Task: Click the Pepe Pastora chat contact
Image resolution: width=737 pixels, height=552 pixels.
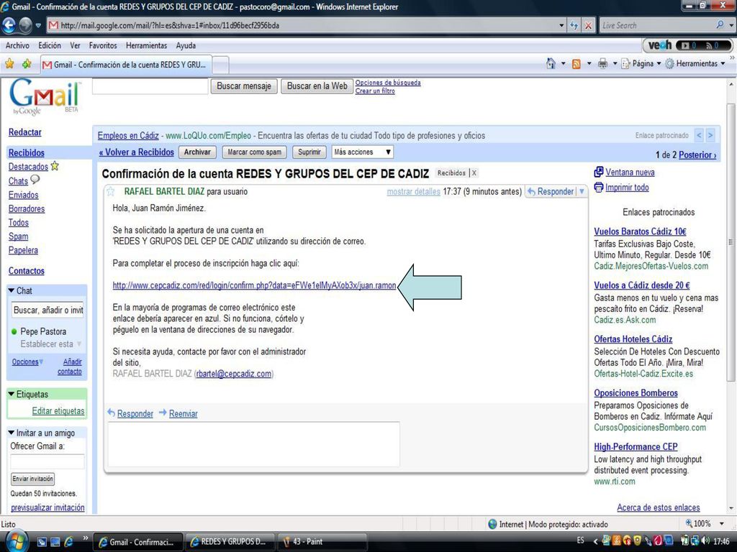Action: point(42,331)
